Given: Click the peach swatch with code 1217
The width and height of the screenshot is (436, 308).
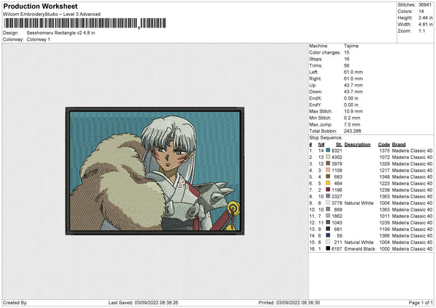Looking at the screenshot, I should pos(328,170).
